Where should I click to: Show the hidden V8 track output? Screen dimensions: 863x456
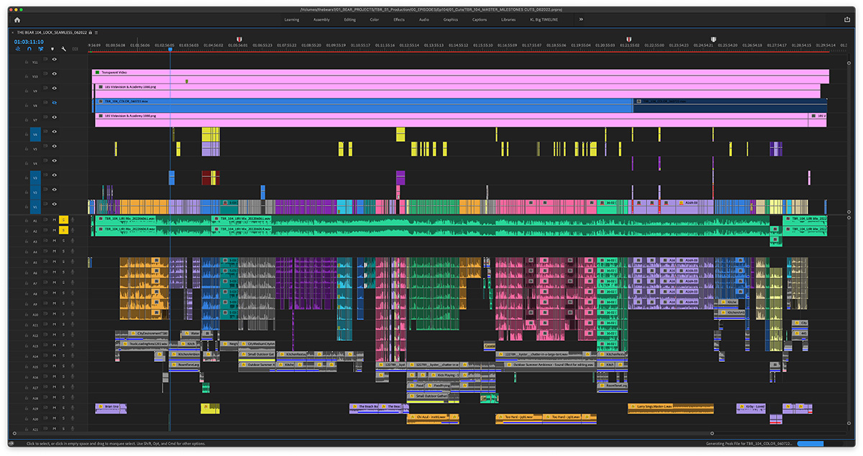pyautogui.click(x=54, y=104)
